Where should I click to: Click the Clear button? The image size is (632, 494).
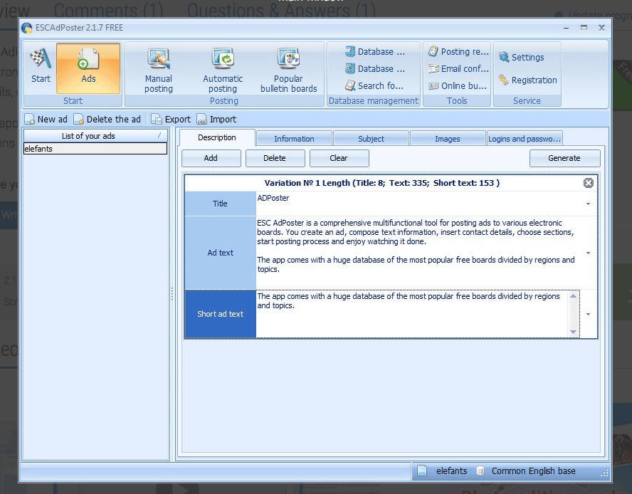(x=339, y=158)
